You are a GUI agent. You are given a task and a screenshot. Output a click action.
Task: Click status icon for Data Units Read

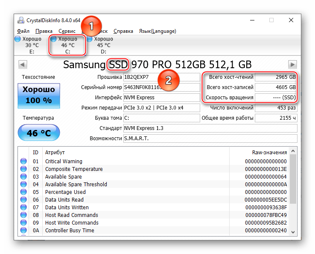click(23, 199)
